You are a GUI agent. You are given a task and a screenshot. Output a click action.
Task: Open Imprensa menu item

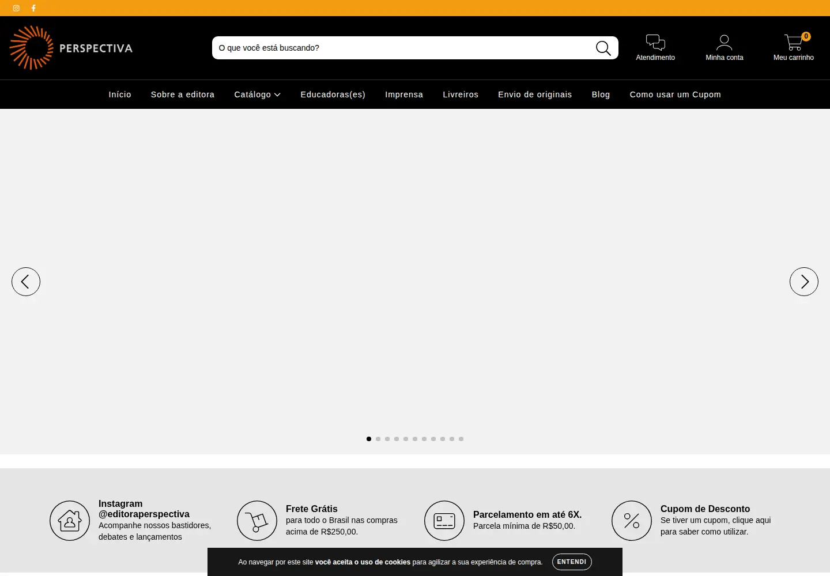404,94
